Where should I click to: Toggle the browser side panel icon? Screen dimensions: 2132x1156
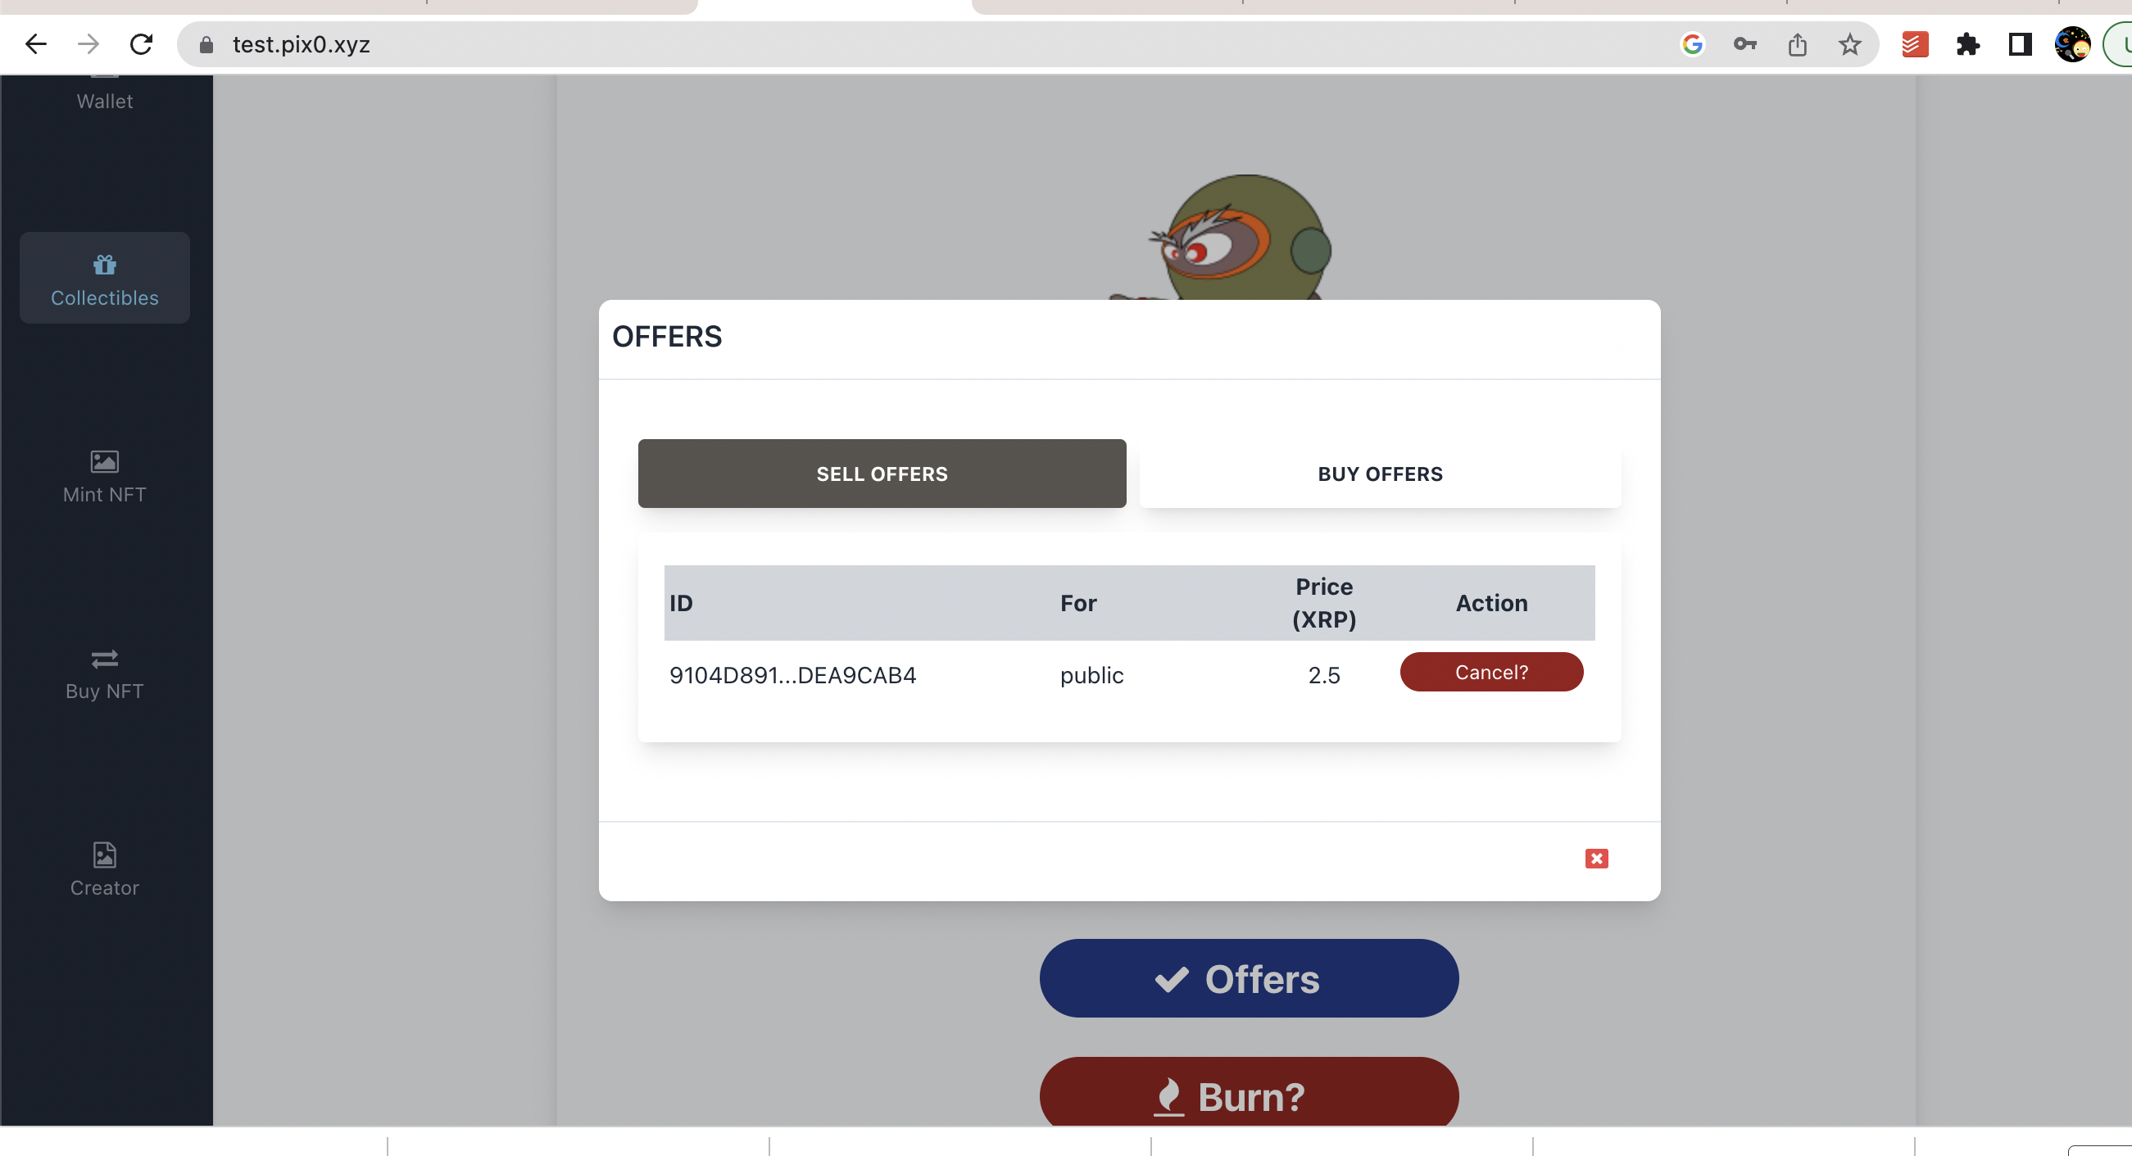click(x=2020, y=44)
